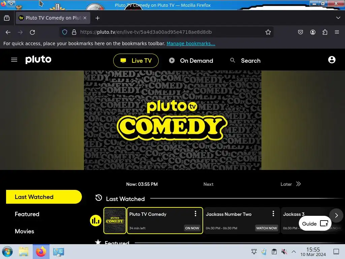
Task: Open the Guide pop-out button
Action: pyautogui.click(x=315, y=224)
